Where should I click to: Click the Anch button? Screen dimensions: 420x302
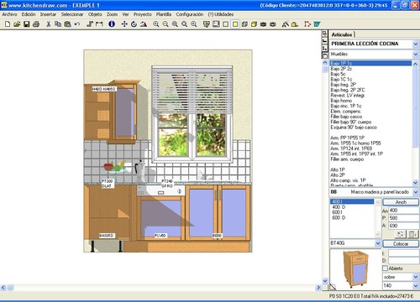click(401, 202)
